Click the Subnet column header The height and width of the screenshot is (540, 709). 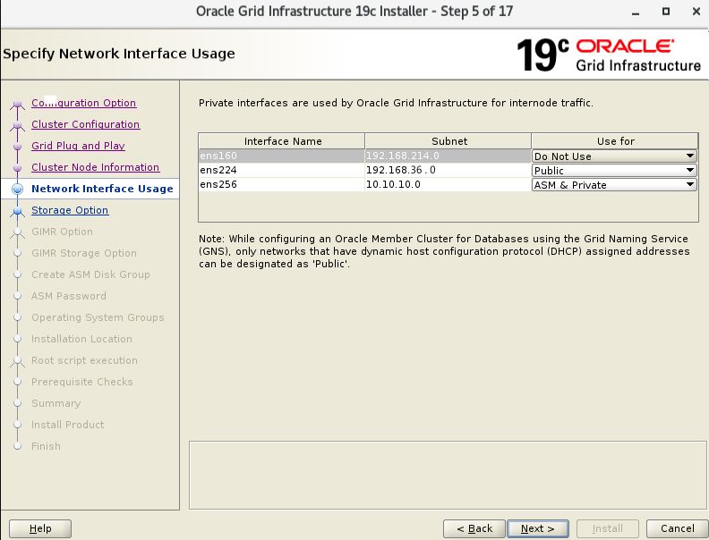pyautogui.click(x=448, y=141)
